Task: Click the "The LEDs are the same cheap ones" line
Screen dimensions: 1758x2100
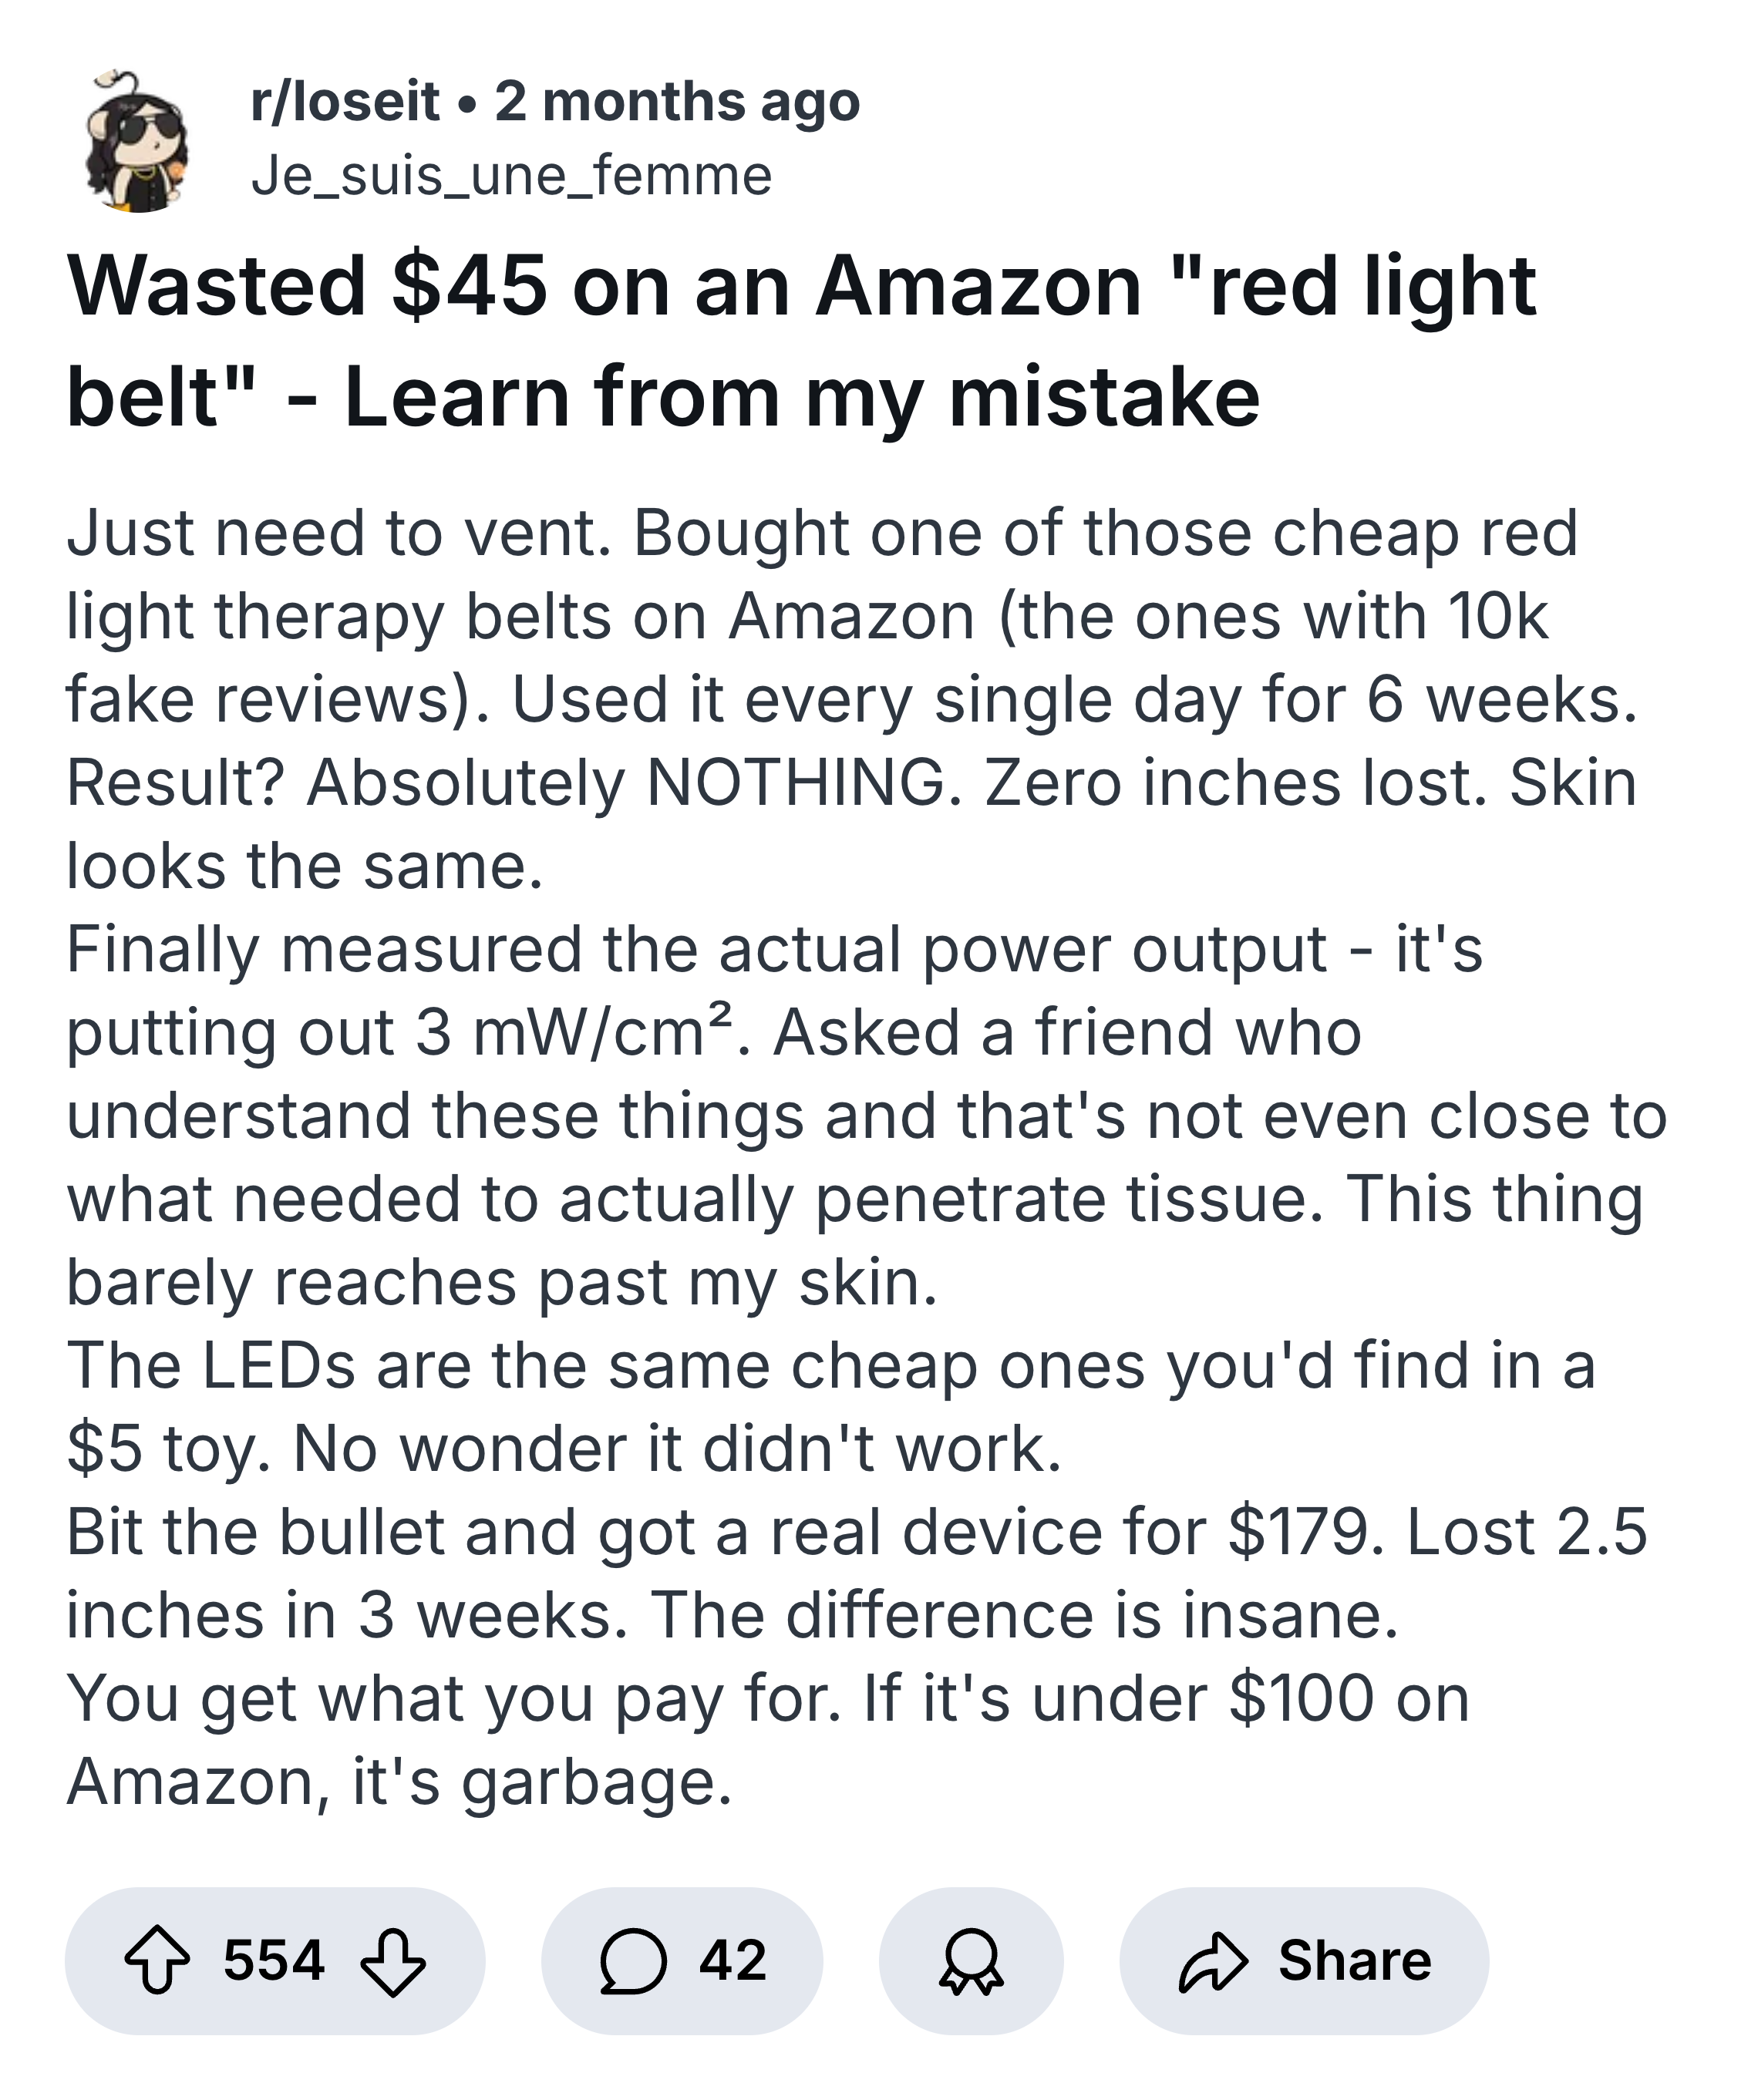Action: (830, 1366)
